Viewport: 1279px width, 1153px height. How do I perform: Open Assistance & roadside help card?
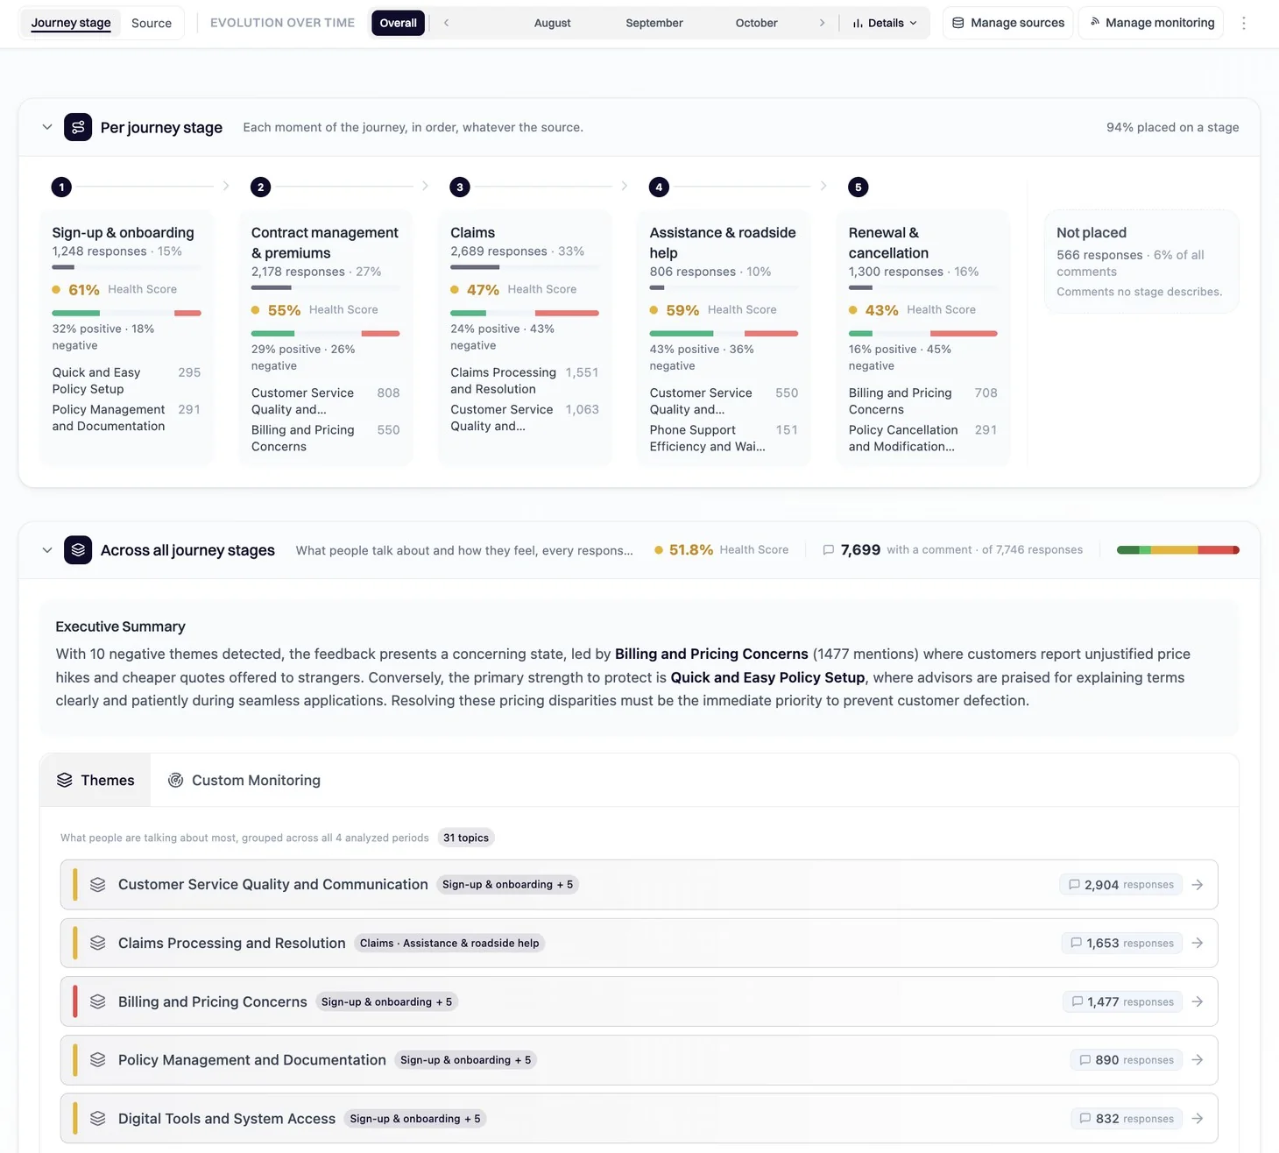(724, 337)
